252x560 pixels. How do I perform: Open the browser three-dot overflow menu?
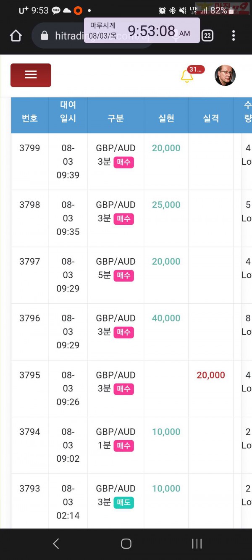pos(234,36)
